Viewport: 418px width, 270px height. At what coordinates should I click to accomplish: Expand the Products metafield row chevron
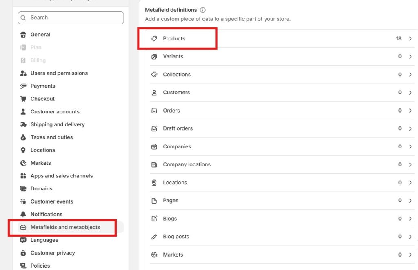(x=411, y=38)
